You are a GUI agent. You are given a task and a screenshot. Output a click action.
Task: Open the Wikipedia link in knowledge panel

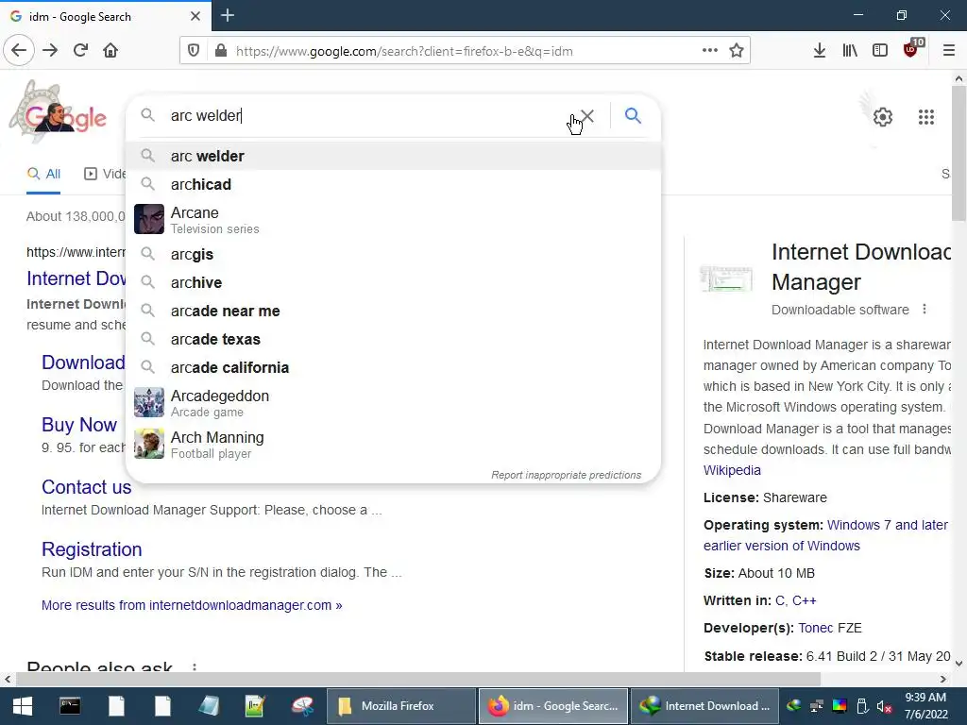point(732,470)
